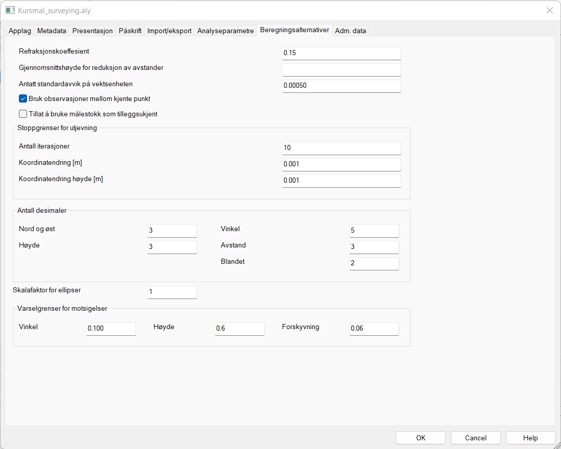Click the Refraksjonskoeffesient input field
Viewport: 561px width, 449px height.
pos(341,54)
